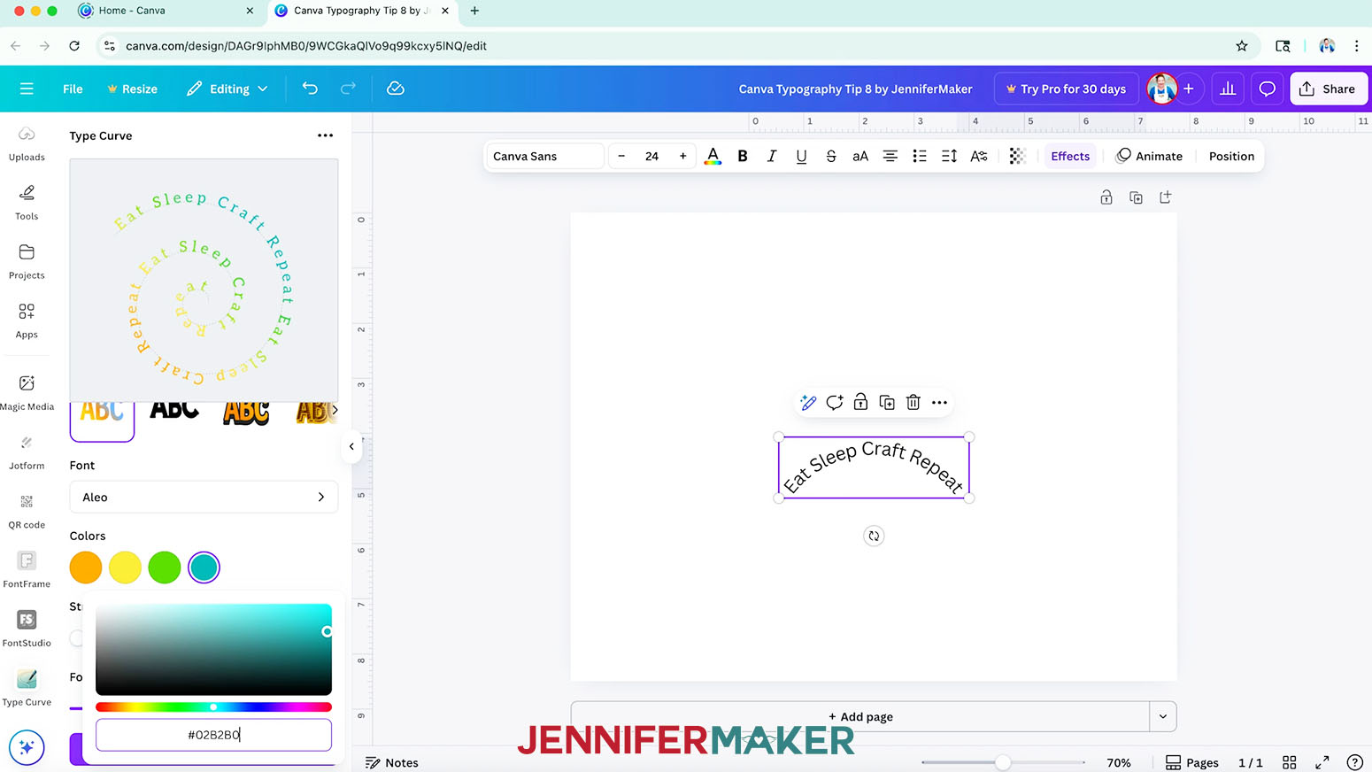Open the Resize menu
The height and width of the screenshot is (772, 1372).
(x=132, y=89)
